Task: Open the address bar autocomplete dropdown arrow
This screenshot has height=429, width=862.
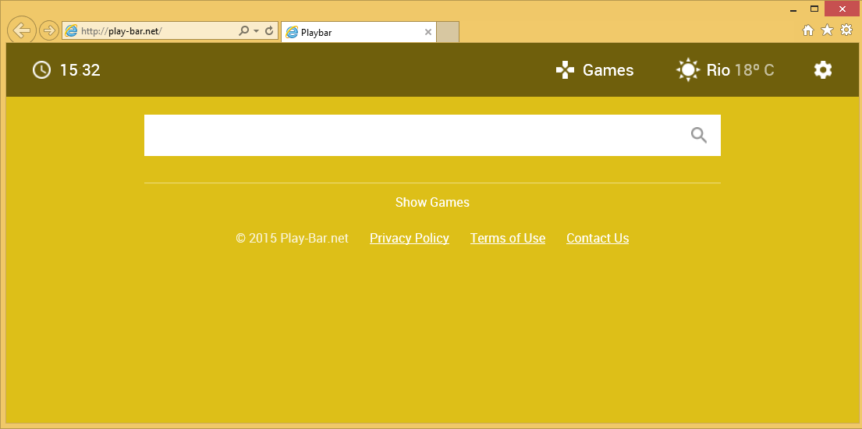Action: pyautogui.click(x=256, y=31)
